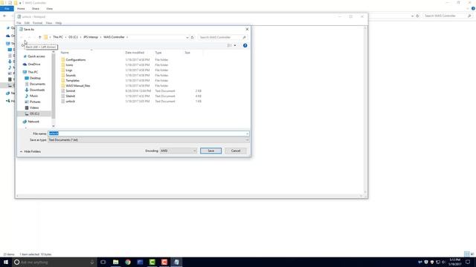Open Notepad's File menu

[x=19, y=23]
